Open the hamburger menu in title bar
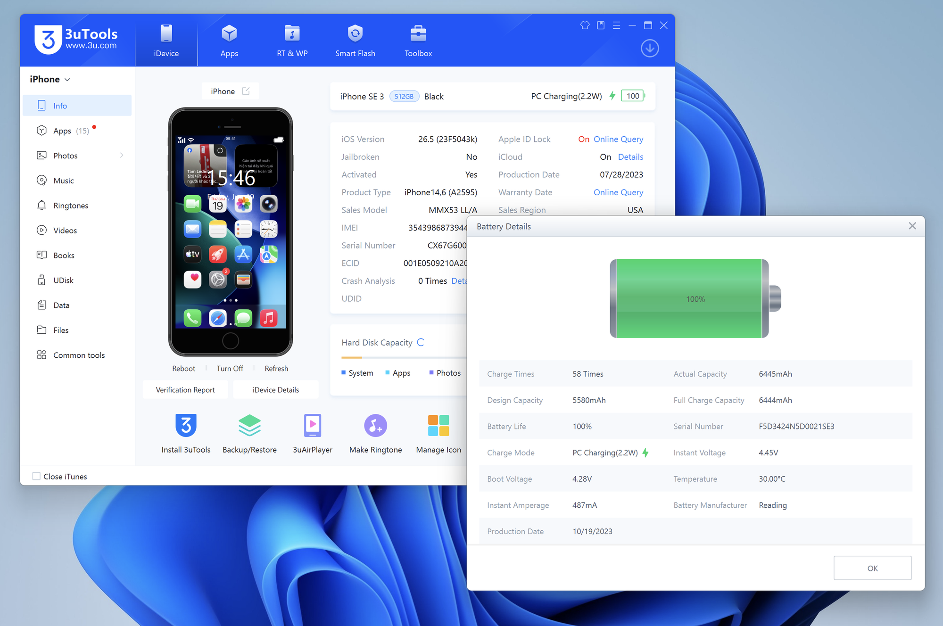The image size is (943, 626). [x=616, y=25]
